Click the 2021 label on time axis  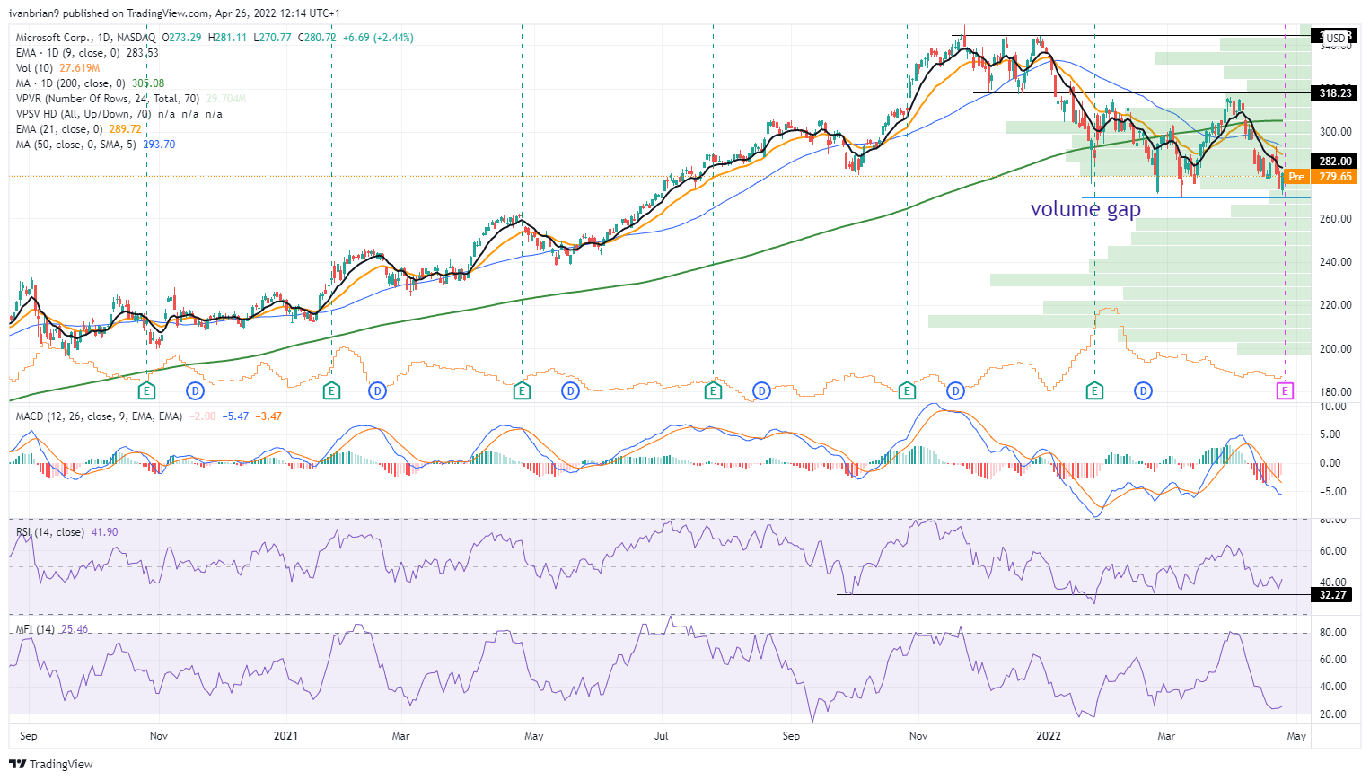pyautogui.click(x=285, y=736)
